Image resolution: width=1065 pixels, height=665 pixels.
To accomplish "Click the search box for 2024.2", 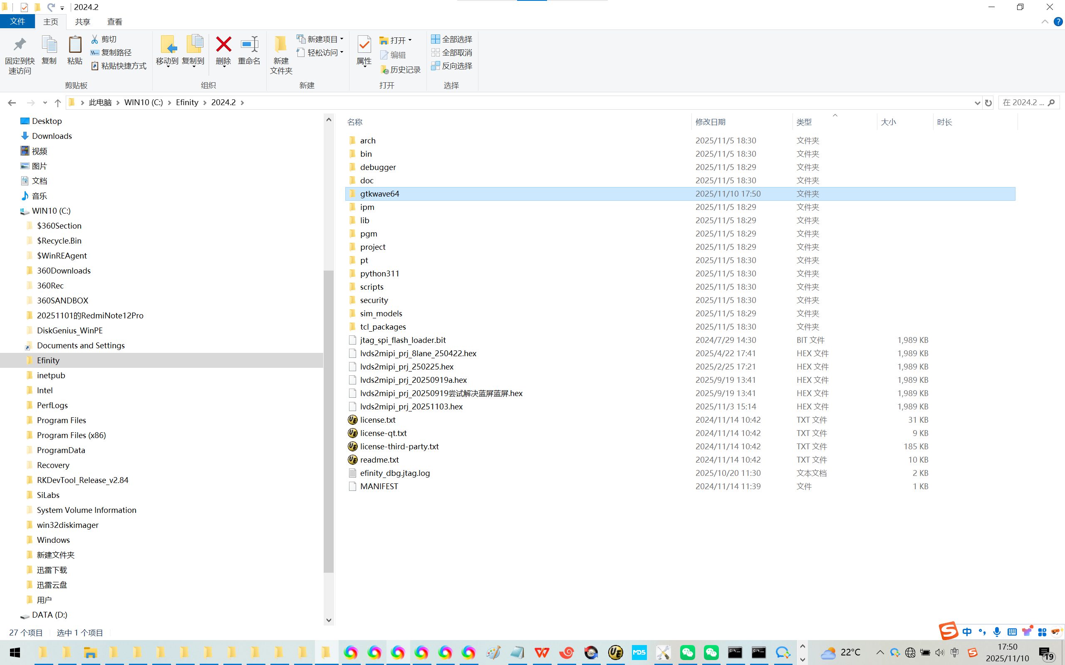I will 1023,103.
